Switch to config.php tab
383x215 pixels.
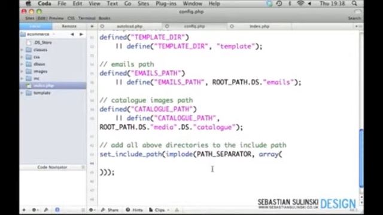pos(194,26)
